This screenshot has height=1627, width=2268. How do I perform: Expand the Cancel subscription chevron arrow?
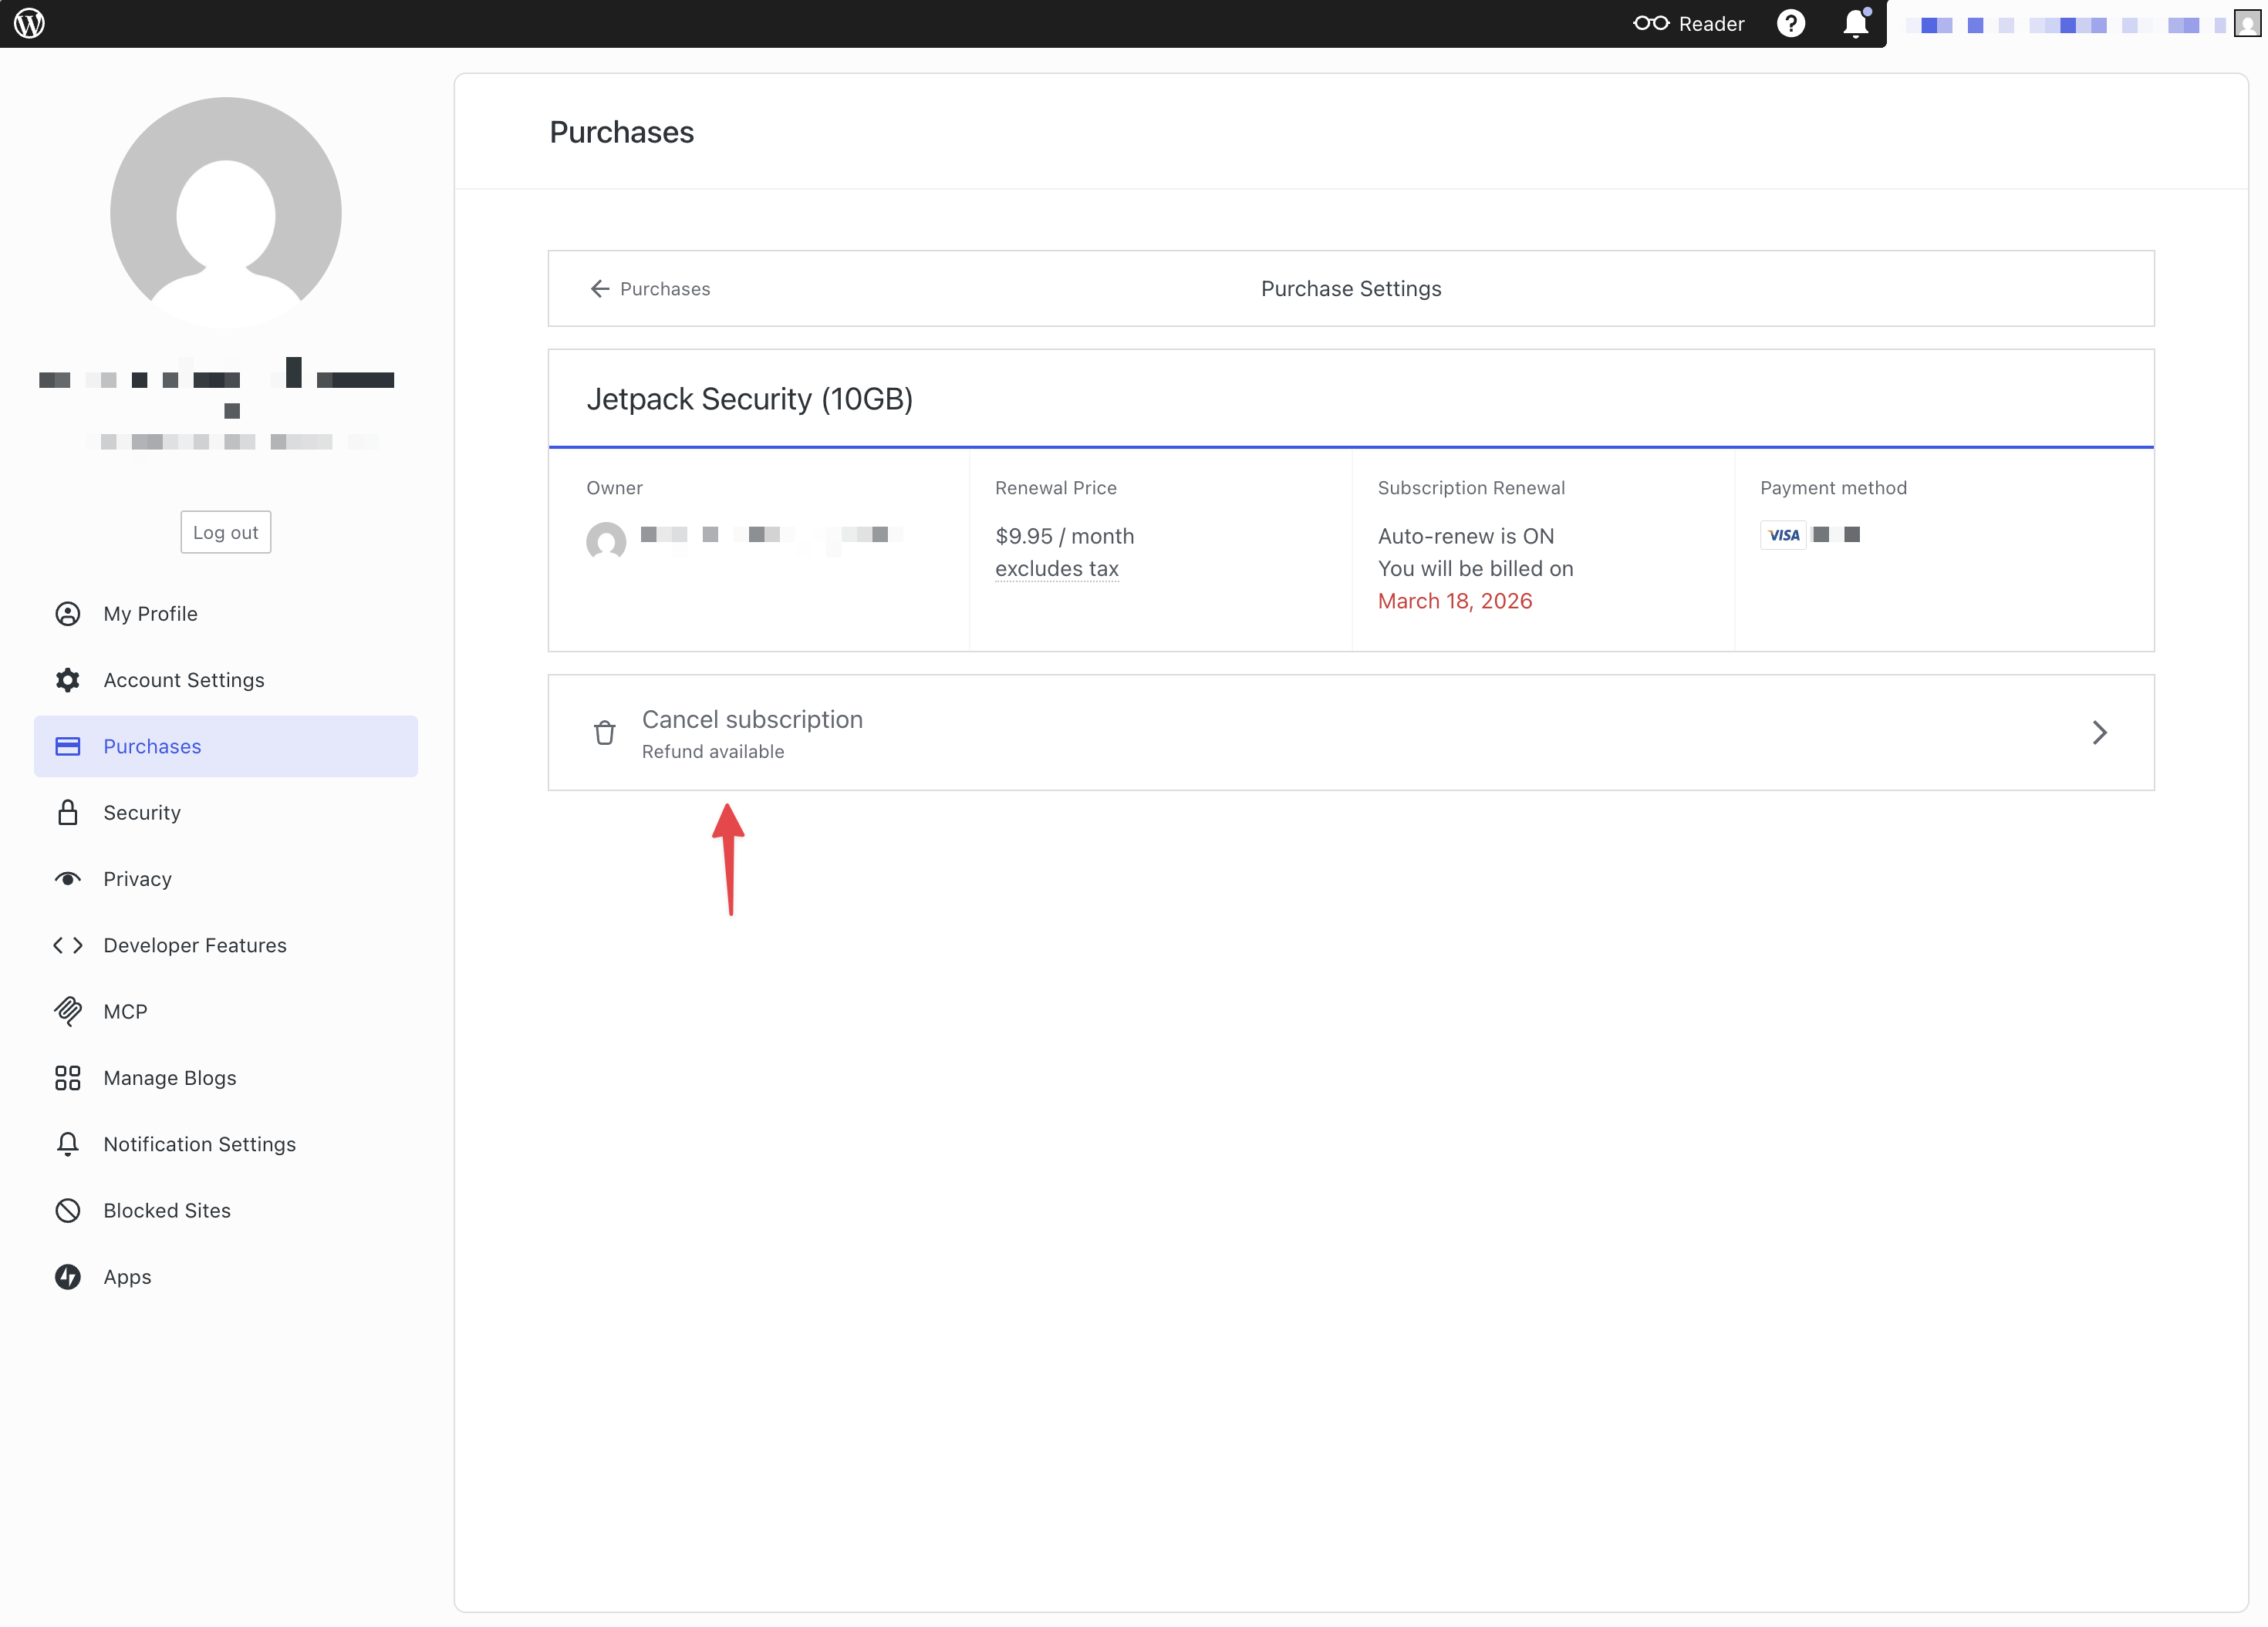click(x=2099, y=733)
